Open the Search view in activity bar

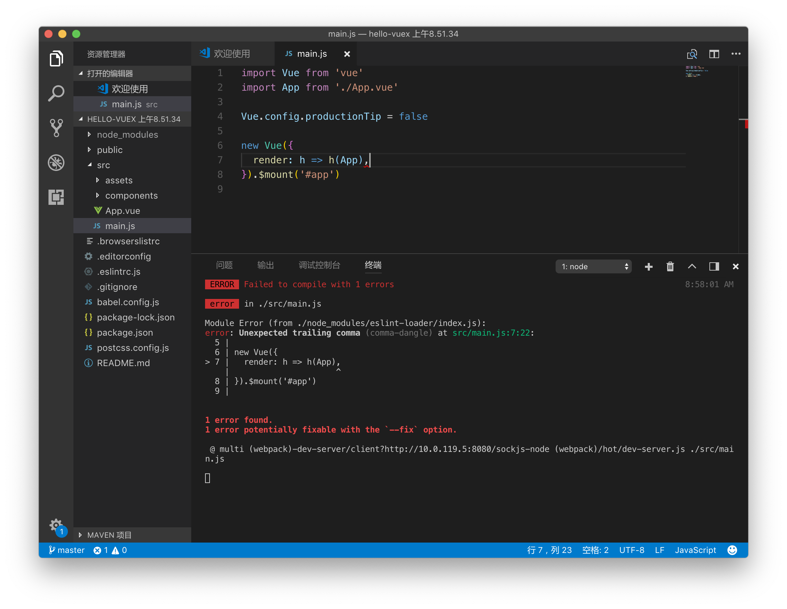(56, 93)
